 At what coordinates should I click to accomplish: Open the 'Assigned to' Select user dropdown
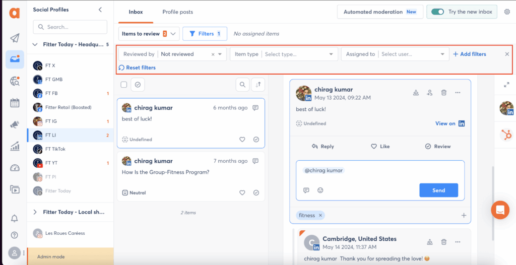[395, 54]
